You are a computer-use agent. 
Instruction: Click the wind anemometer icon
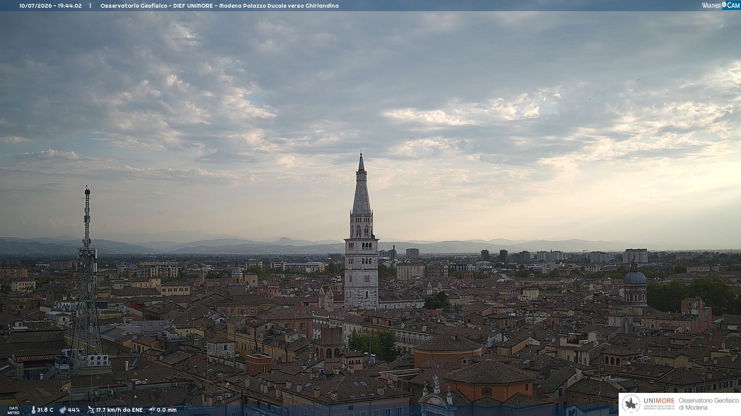point(91,410)
